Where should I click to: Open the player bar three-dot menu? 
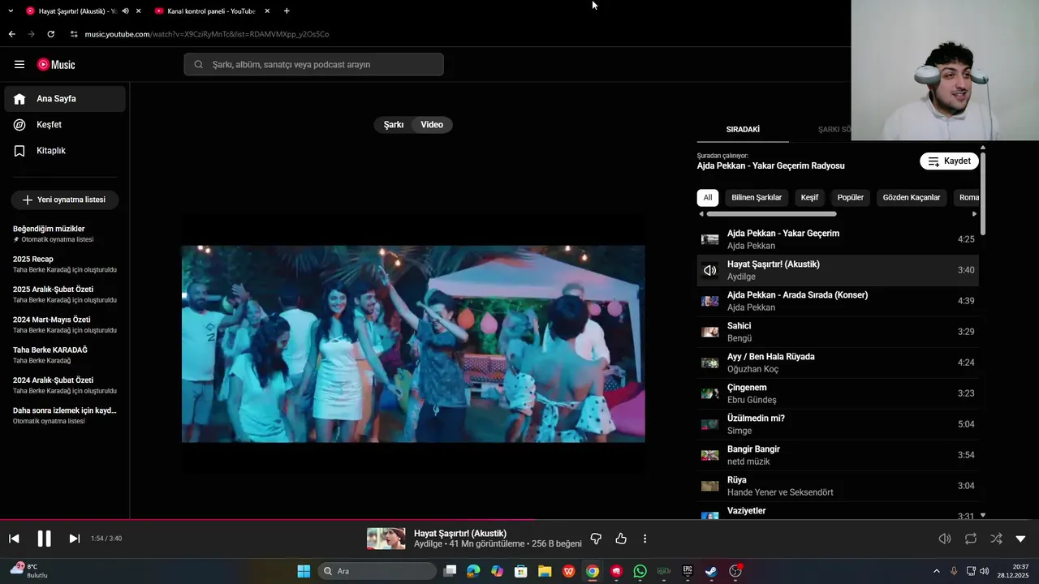pyautogui.click(x=645, y=539)
